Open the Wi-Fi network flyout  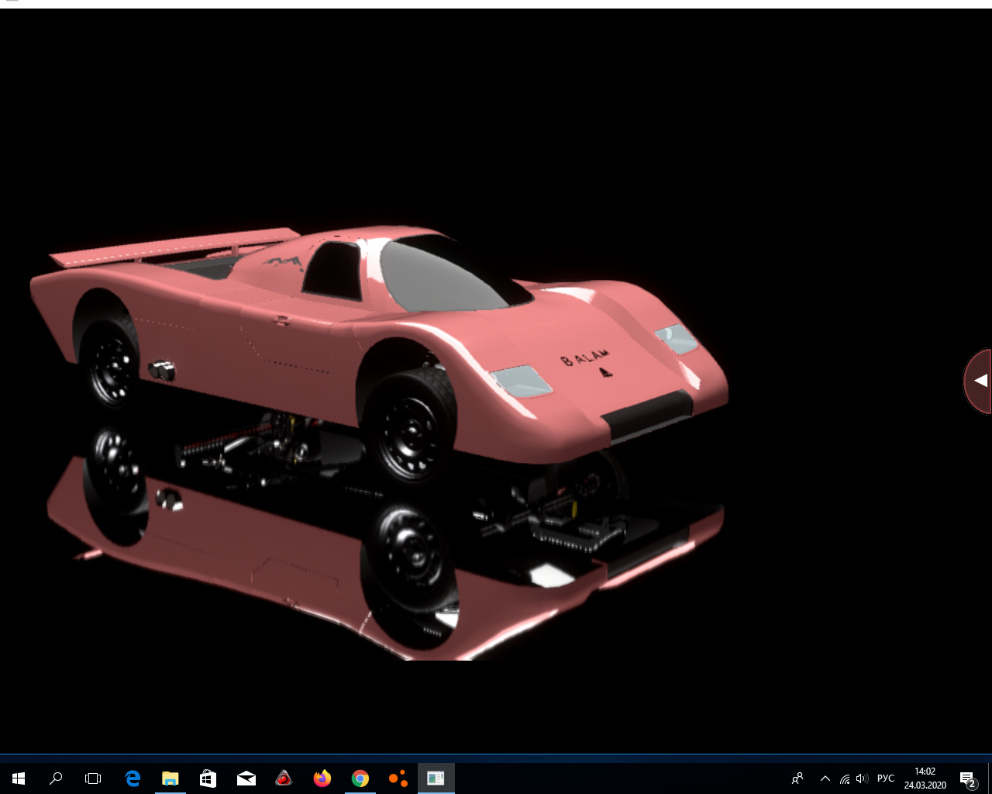tap(845, 778)
